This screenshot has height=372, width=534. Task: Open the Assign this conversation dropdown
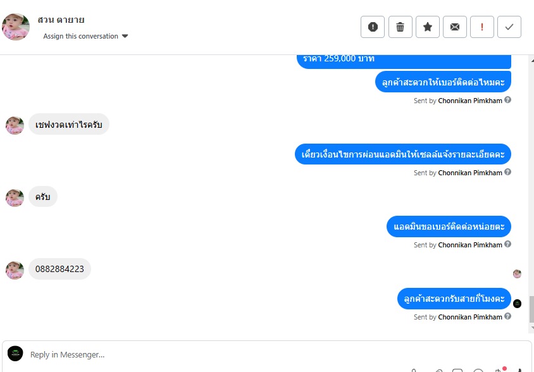tap(85, 36)
